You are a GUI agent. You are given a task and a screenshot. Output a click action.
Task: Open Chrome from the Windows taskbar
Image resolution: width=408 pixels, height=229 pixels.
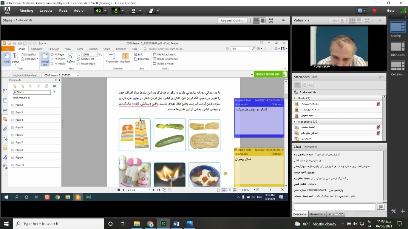150,224
